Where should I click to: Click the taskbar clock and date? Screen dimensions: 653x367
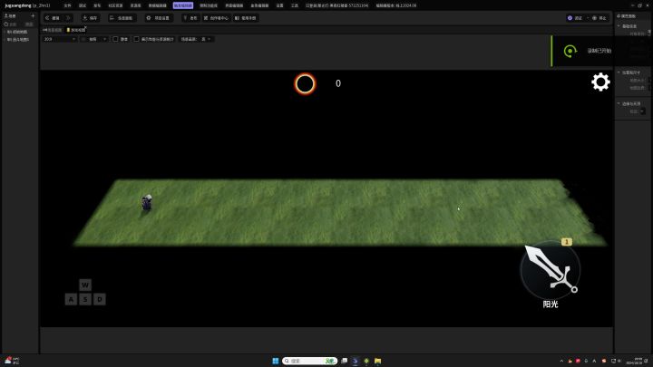[633, 361]
